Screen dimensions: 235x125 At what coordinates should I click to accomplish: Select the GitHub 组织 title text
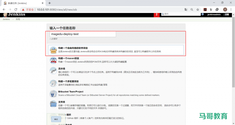[x=64, y=115]
